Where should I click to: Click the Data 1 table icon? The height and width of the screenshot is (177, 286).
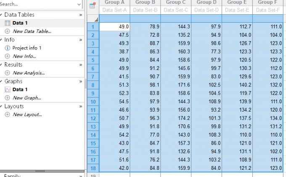[7, 23]
